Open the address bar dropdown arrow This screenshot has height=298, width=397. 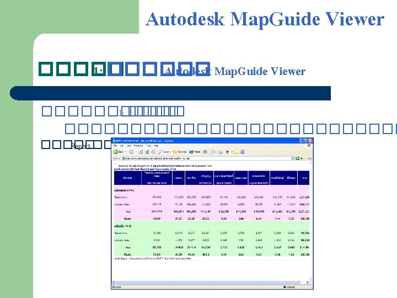pyautogui.click(x=293, y=158)
